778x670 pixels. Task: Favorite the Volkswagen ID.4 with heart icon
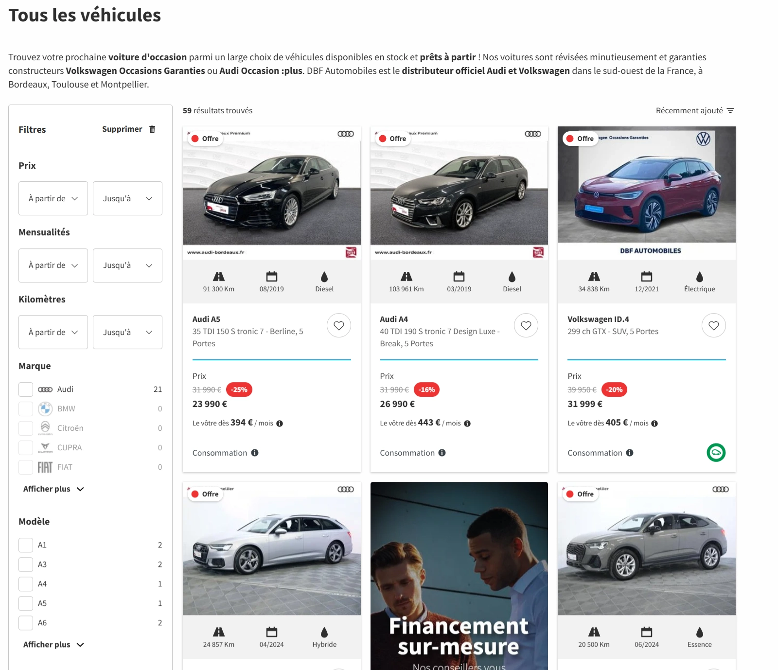(x=714, y=326)
